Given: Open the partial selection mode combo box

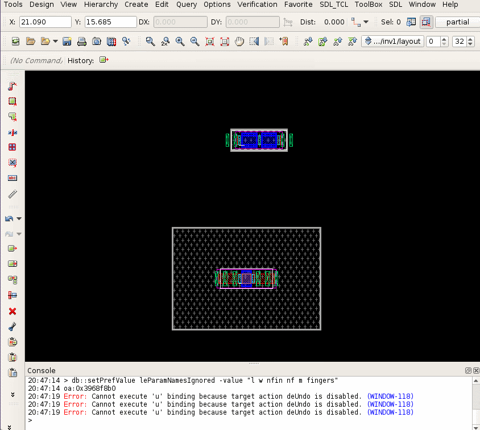Looking at the screenshot, I should pos(457,22).
